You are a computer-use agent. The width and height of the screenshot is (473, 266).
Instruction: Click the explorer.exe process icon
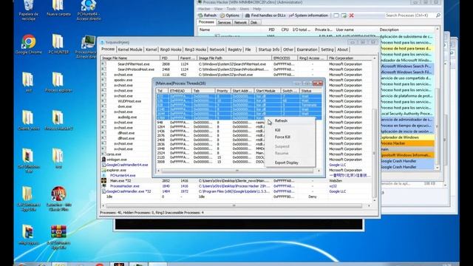pos(103,170)
